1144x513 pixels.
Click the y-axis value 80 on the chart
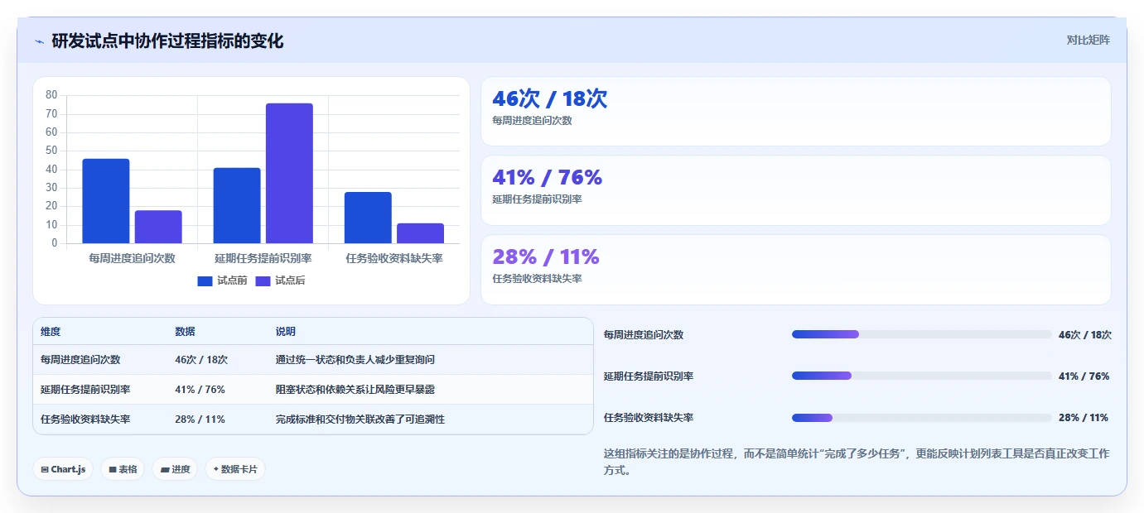(51, 95)
